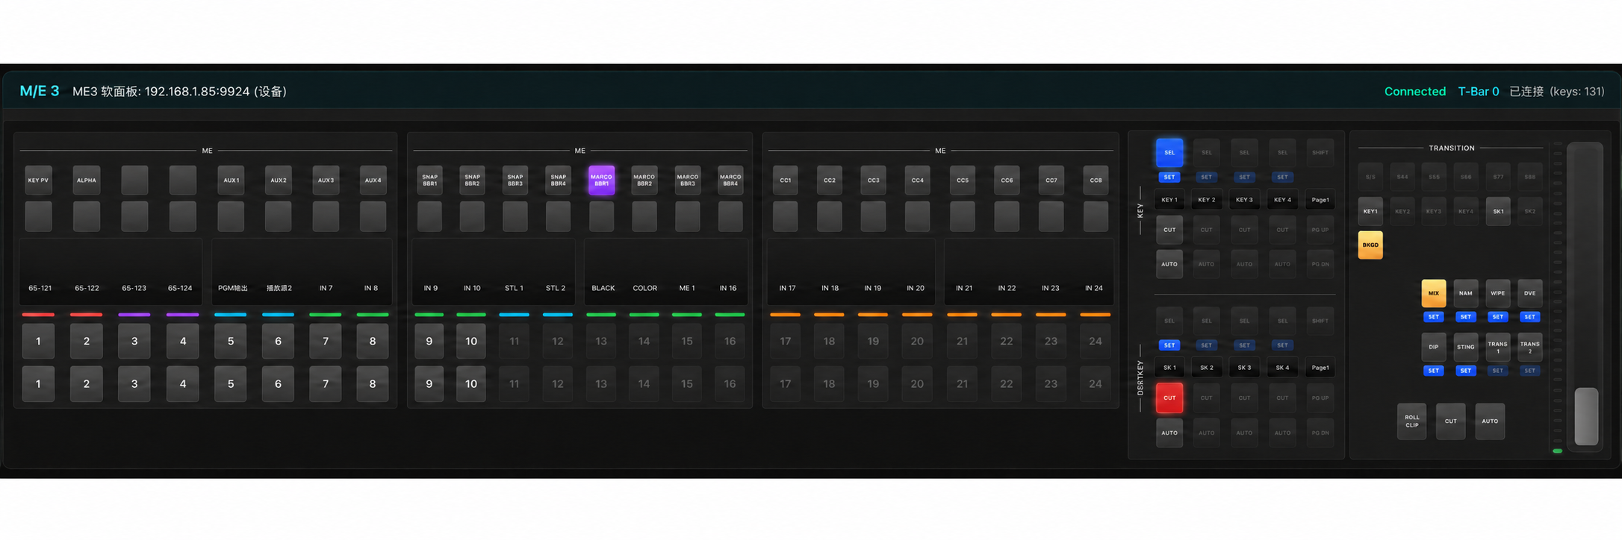
Task: Select the KEY PV button
Action: (38, 180)
